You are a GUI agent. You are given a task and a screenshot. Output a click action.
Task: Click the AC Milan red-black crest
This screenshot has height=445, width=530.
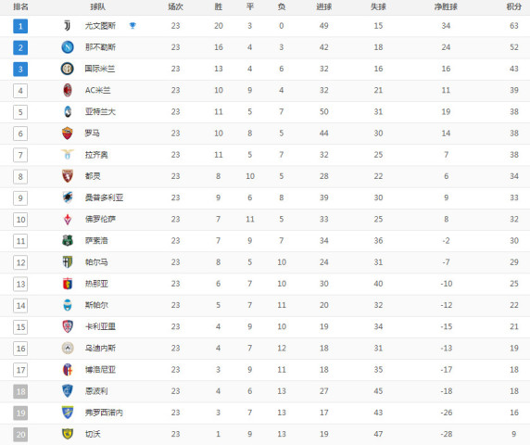68,90
